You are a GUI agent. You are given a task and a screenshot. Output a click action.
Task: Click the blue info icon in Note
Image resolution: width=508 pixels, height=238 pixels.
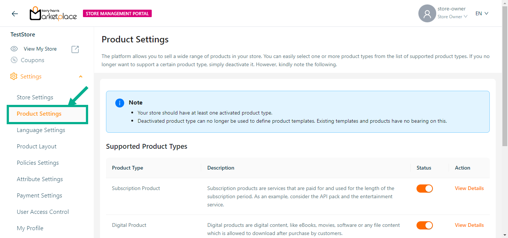[120, 103]
